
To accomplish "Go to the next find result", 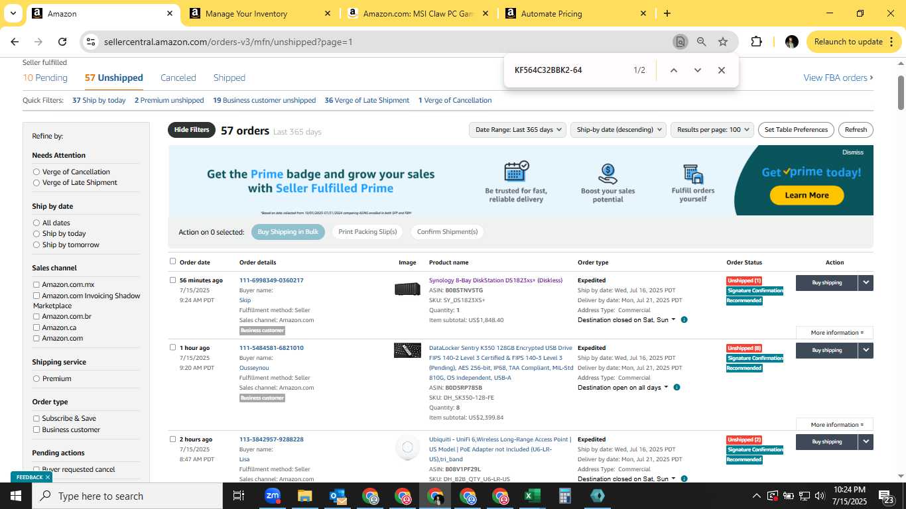I will coord(697,70).
